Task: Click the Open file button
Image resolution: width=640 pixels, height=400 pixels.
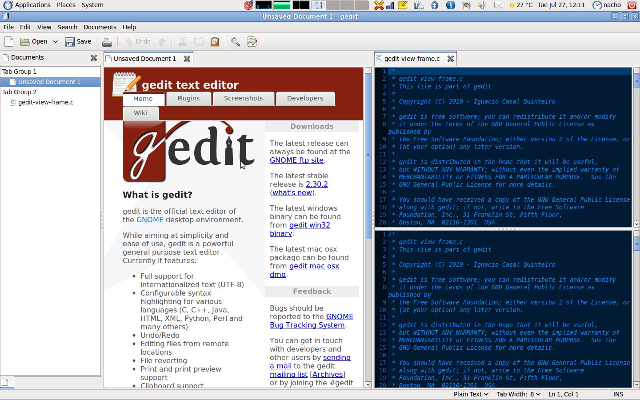Action: pyautogui.click(x=34, y=42)
